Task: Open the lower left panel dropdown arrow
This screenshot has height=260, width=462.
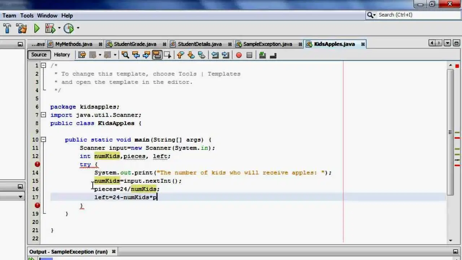Action: [x=20, y=197]
